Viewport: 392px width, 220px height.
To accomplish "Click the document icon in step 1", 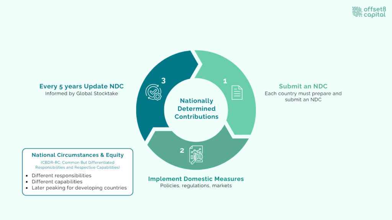I will pos(237,92).
